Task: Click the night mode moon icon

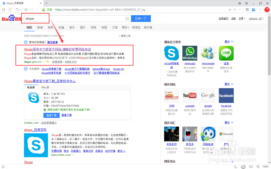Action: point(235,167)
